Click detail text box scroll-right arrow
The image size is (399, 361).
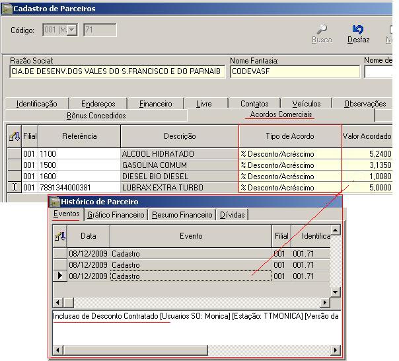point(336,350)
